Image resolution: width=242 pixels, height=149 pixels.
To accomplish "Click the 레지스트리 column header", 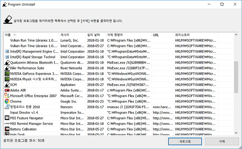I will click(x=196, y=35).
